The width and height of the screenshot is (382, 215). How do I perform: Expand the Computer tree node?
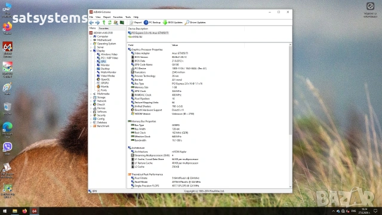click(x=91, y=36)
